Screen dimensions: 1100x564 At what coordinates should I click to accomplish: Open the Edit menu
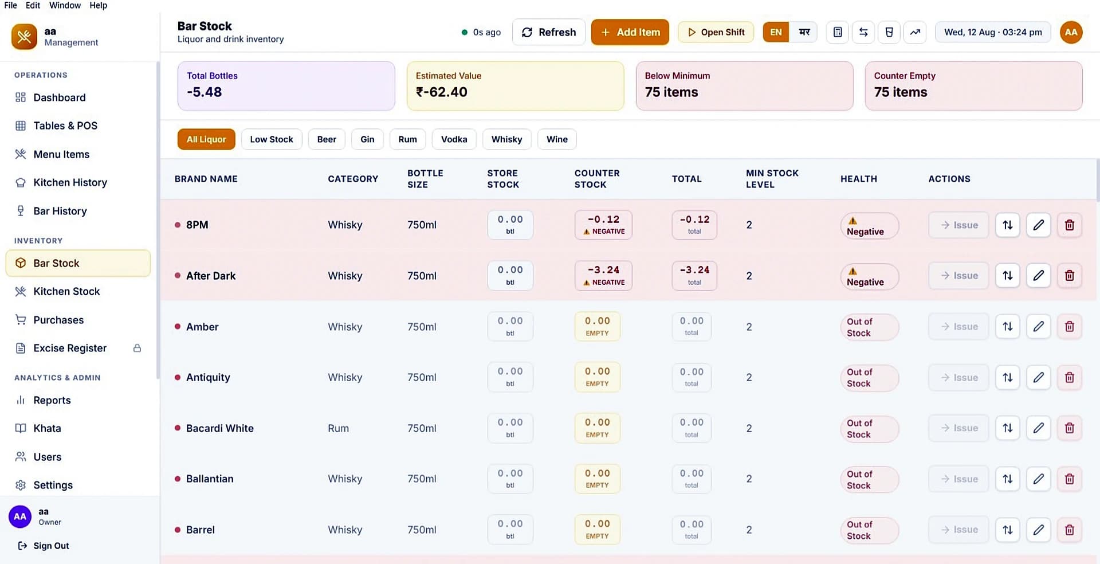33,5
